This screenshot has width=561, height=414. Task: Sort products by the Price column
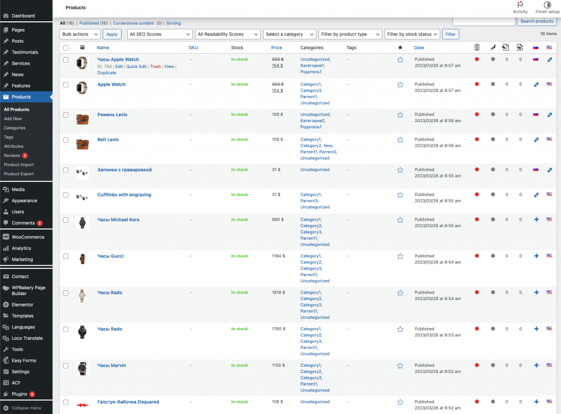coord(277,48)
